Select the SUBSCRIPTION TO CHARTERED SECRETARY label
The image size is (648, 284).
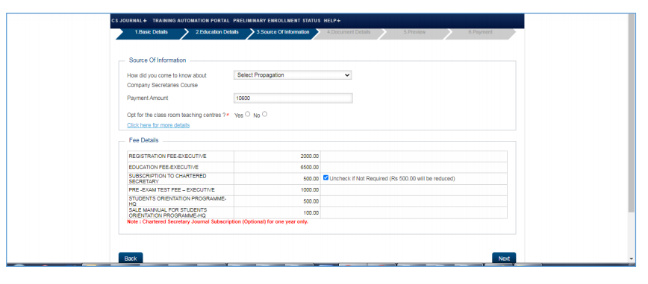[x=167, y=178]
